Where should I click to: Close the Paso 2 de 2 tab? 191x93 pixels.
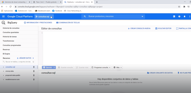tap(60, 2)
